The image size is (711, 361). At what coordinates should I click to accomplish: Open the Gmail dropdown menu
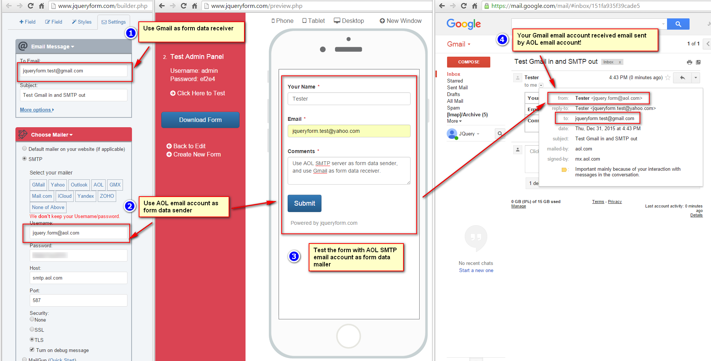click(x=459, y=44)
